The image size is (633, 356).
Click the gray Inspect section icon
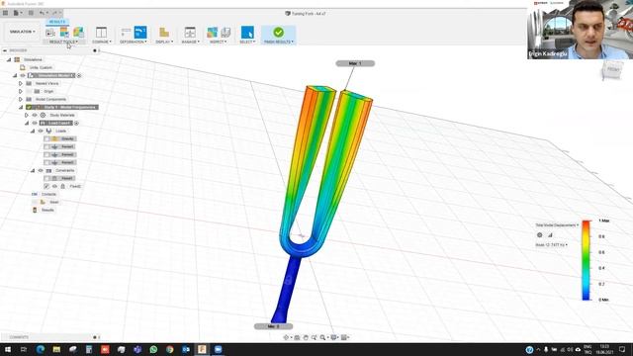click(226, 33)
